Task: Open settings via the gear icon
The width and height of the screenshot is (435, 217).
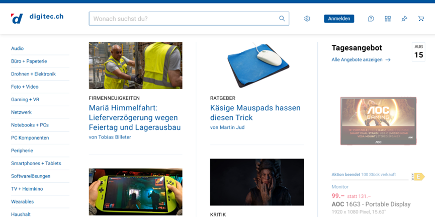Action: click(307, 19)
